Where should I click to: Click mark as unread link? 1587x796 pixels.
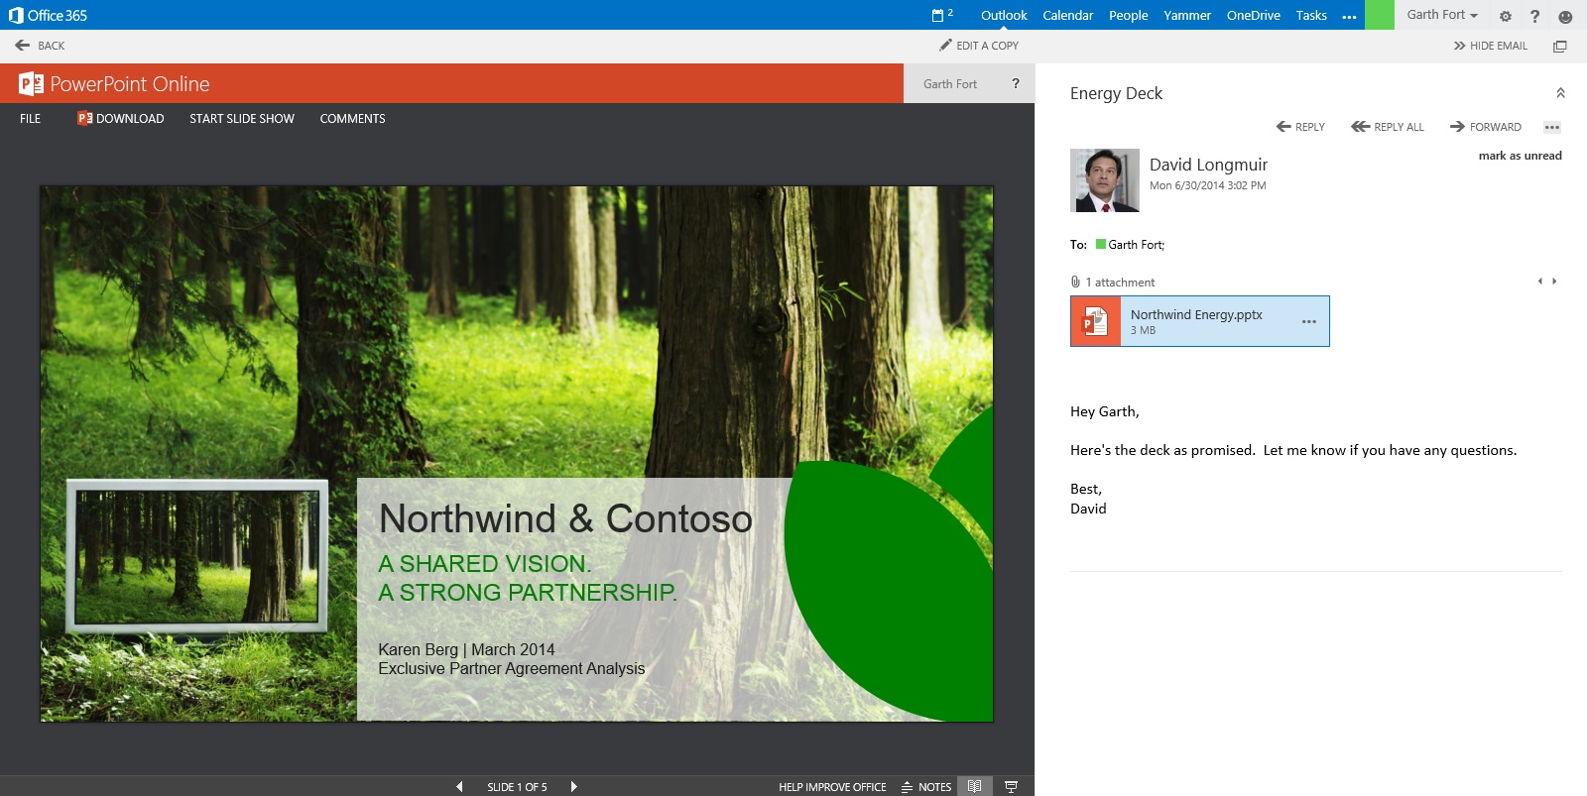coord(1520,156)
